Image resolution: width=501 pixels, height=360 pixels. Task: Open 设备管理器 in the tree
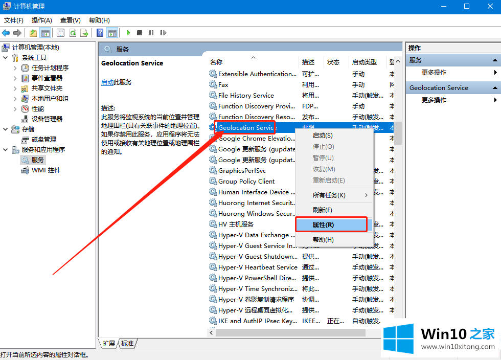point(47,119)
